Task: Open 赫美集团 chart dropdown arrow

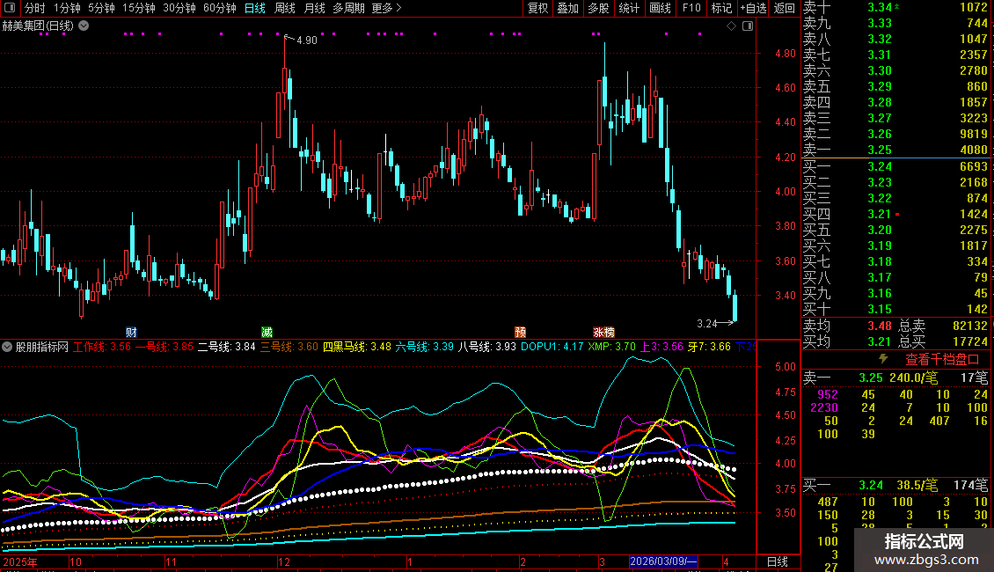Action: pos(84,26)
